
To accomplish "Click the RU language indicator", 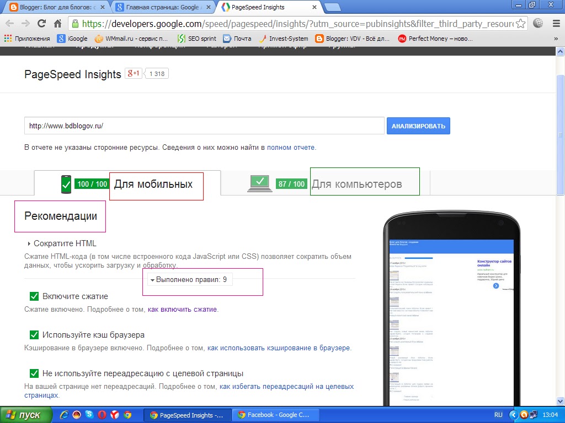I will pyautogui.click(x=498, y=415).
